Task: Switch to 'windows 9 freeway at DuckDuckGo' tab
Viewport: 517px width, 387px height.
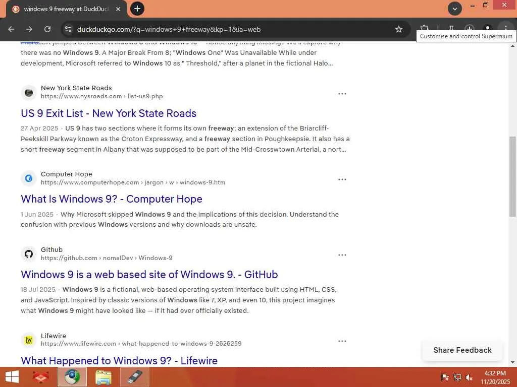Action: 66,9
